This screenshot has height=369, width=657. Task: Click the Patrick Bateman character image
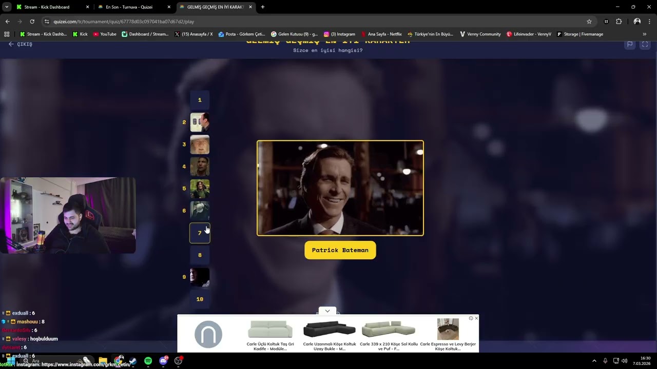pyautogui.click(x=340, y=188)
